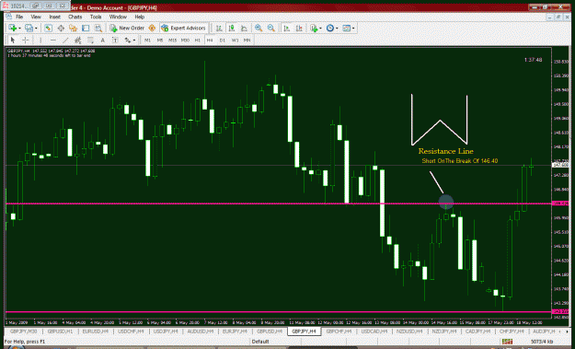Open the Tools menu
The image size is (575, 349).
point(96,17)
